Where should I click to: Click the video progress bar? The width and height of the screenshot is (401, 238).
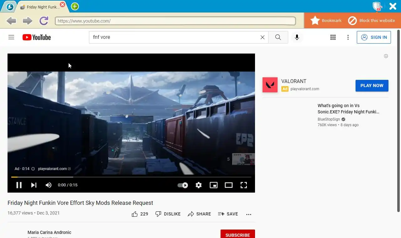[x=131, y=177]
